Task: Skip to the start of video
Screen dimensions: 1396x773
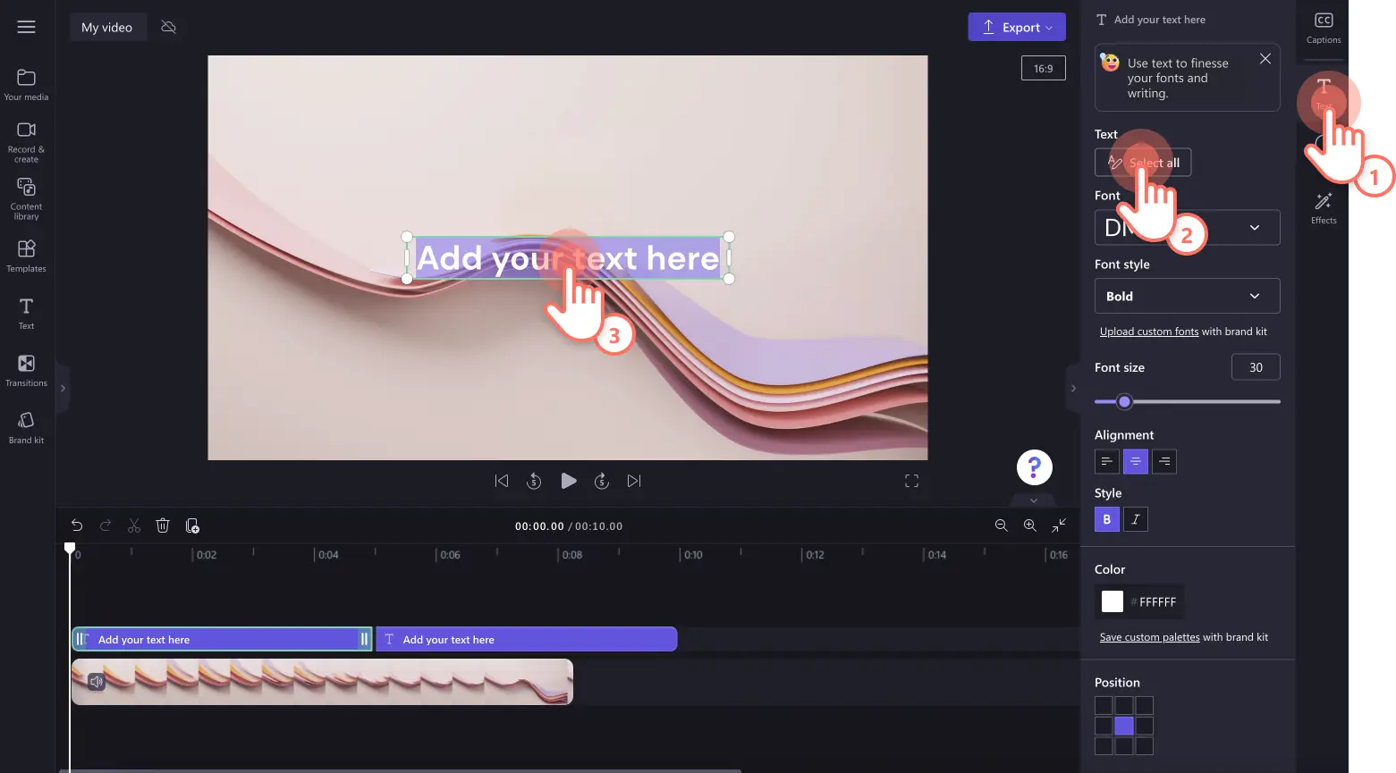Action: point(502,481)
